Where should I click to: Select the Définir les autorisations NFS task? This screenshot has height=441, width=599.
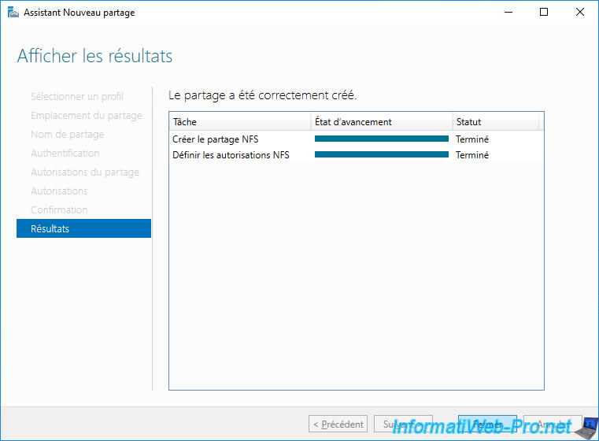click(x=231, y=155)
